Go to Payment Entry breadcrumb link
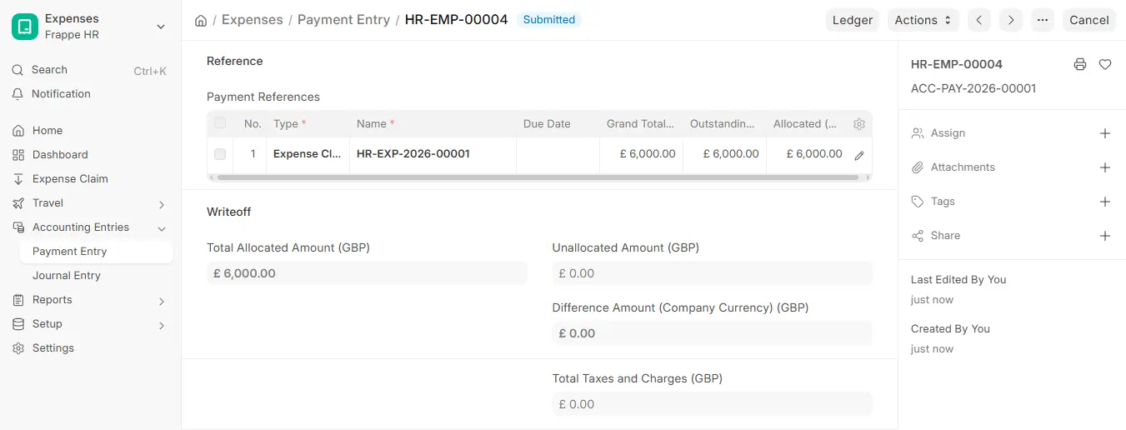 coord(343,19)
